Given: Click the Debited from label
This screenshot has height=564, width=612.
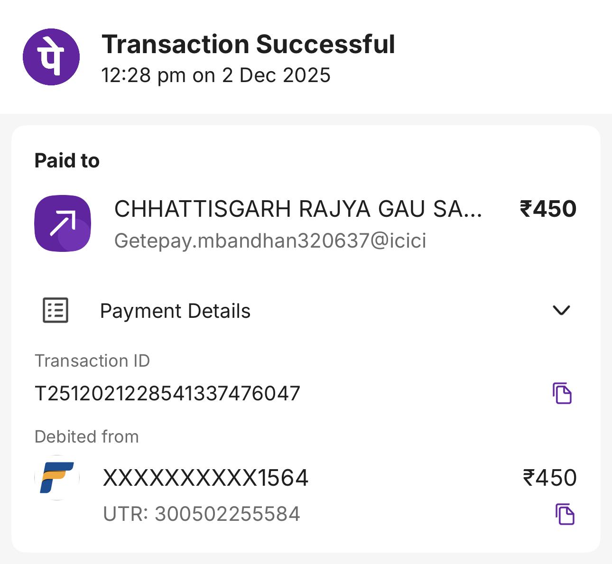Looking at the screenshot, I should (87, 437).
